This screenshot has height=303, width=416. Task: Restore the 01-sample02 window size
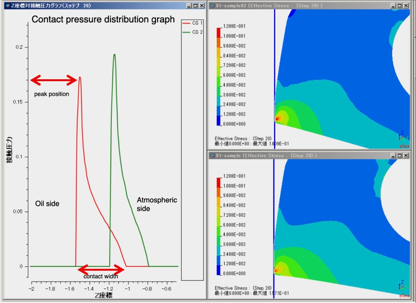[x=399, y=5]
